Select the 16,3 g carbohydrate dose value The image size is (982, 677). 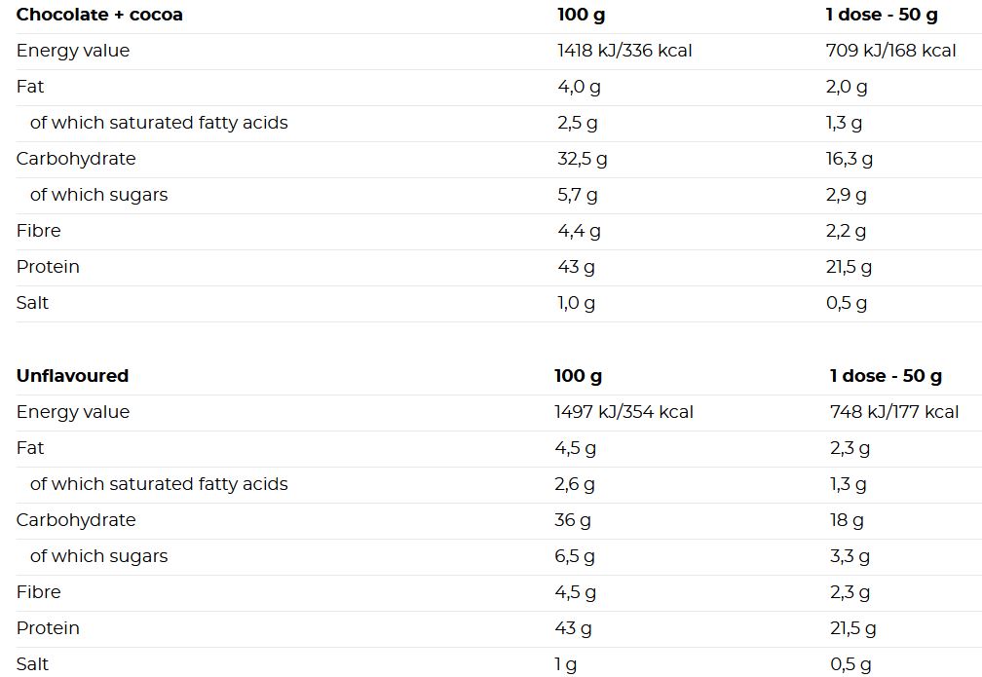[x=850, y=159]
